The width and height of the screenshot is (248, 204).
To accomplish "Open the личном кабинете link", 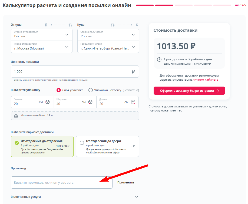I will pyautogui.click(x=205, y=80).
